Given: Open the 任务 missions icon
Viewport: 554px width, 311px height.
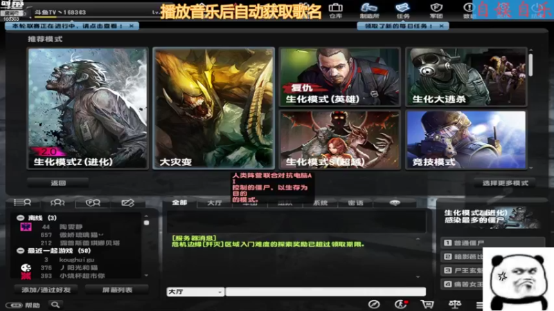Looking at the screenshot, I should point(403,10).
